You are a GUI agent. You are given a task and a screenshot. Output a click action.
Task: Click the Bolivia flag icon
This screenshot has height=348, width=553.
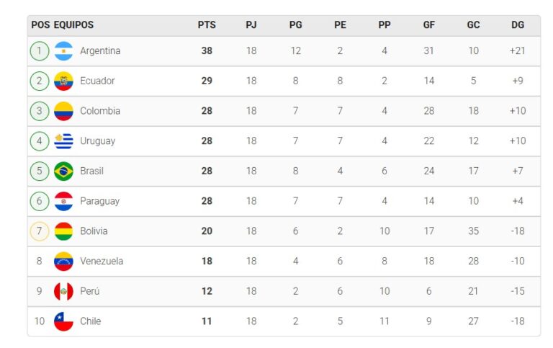63,231
